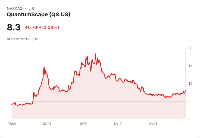Screen dimensions: 200x138
Task: Click the 12/17 date label on x-axis
Action: 118,124
